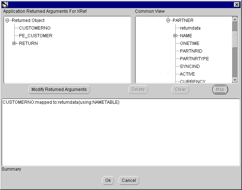Select PE_CUSTOMER in Returned Object tree

click(x=36, y=36)
